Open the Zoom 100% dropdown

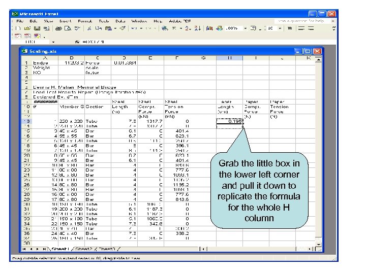246,28
